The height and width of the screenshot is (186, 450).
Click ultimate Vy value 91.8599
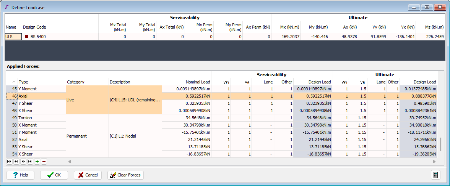click(x=373, y=37)
